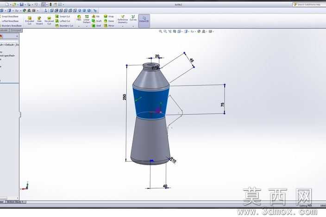Select the Wrap feature
This screenshot has height=217, width=326.
point(109,16)
